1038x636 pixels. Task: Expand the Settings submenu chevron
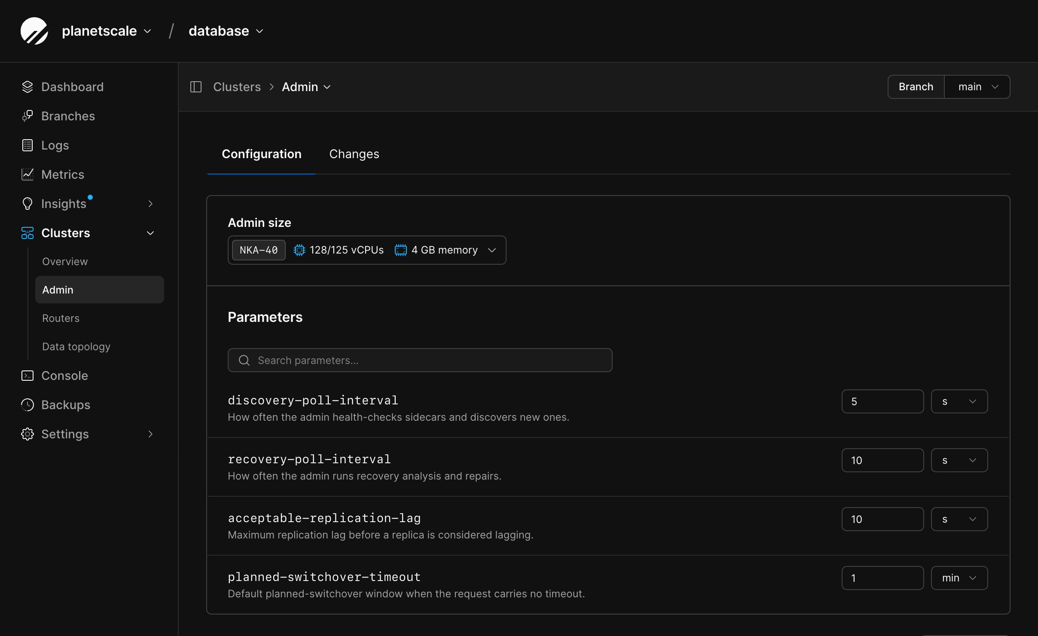[x=150, y=434]
